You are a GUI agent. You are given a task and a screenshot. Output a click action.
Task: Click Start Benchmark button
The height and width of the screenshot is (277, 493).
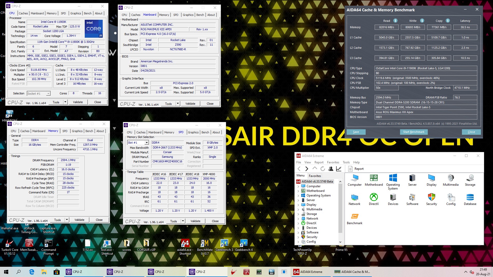[414, 132]
